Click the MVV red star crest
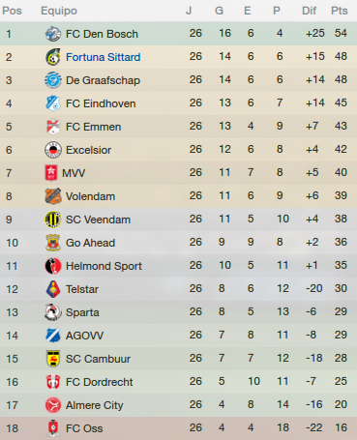 coord(51,173)
